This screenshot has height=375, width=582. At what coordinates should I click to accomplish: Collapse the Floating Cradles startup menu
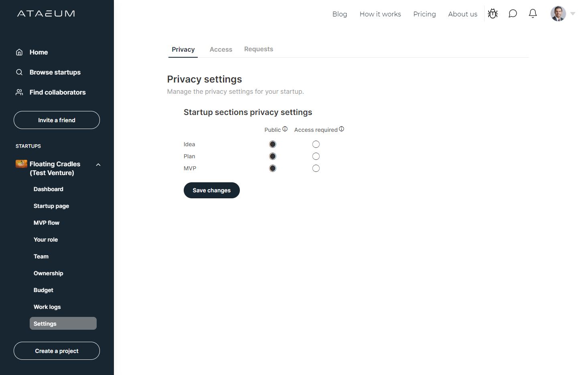click(x=98, y=165)
